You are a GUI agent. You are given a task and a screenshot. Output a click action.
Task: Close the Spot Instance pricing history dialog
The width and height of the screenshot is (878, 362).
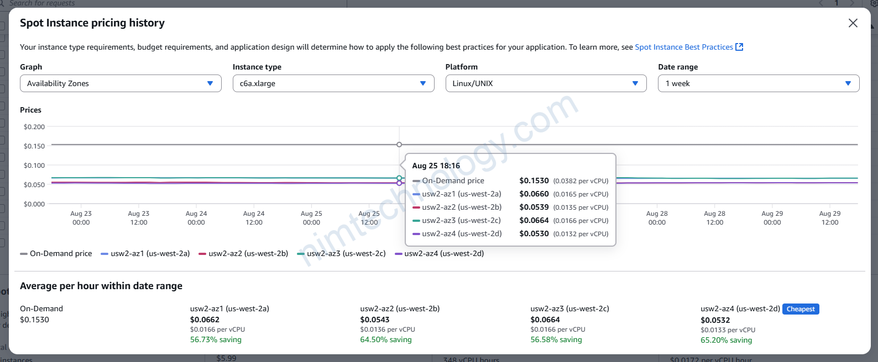[x=853, y=23]
